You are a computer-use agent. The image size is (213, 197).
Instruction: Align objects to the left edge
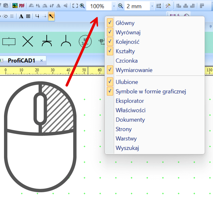pyautogui.click(x=179, y=6)
